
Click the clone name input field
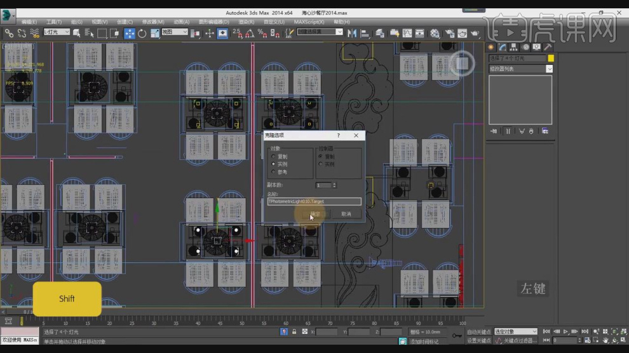[x=314, y=201]
